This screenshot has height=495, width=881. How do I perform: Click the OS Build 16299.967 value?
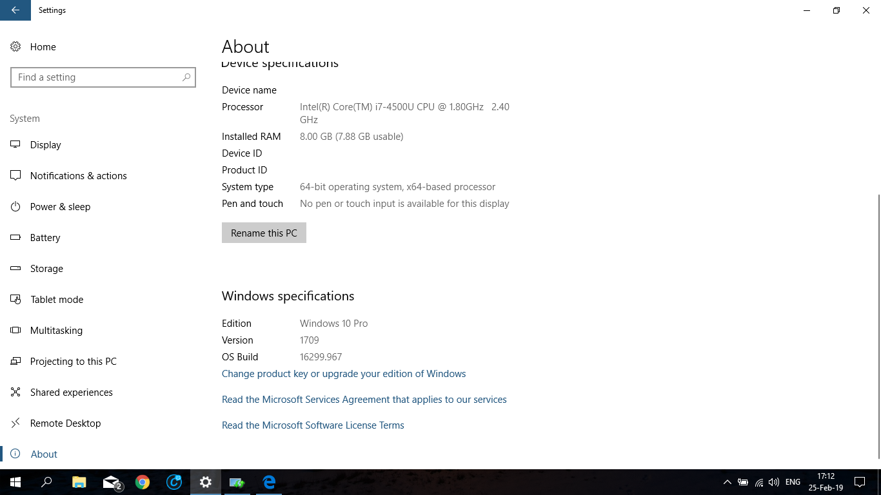point(321,357)
